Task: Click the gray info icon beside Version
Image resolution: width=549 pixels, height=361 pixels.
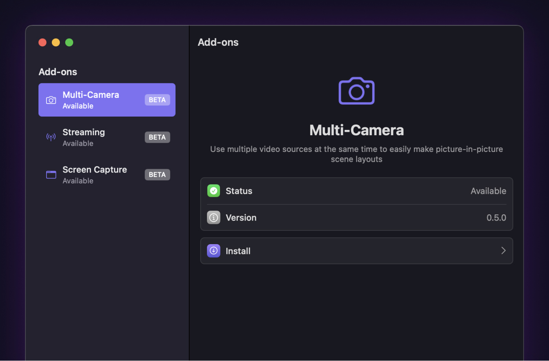Action: coord(214,218)
